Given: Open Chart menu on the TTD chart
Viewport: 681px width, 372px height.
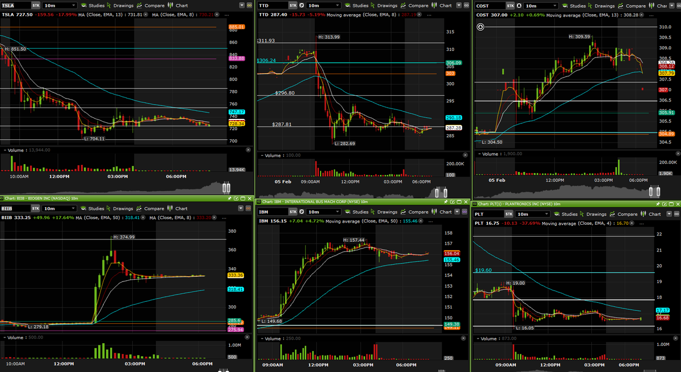Looking at the screenshot, I should pyautogui.click(x=442, y=6).
